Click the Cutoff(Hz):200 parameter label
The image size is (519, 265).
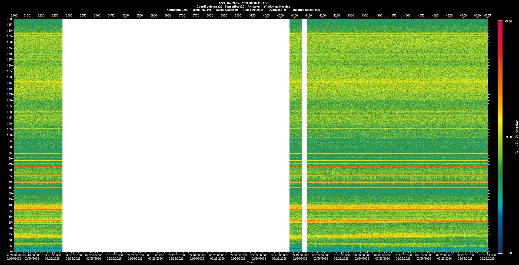[178, 10]
